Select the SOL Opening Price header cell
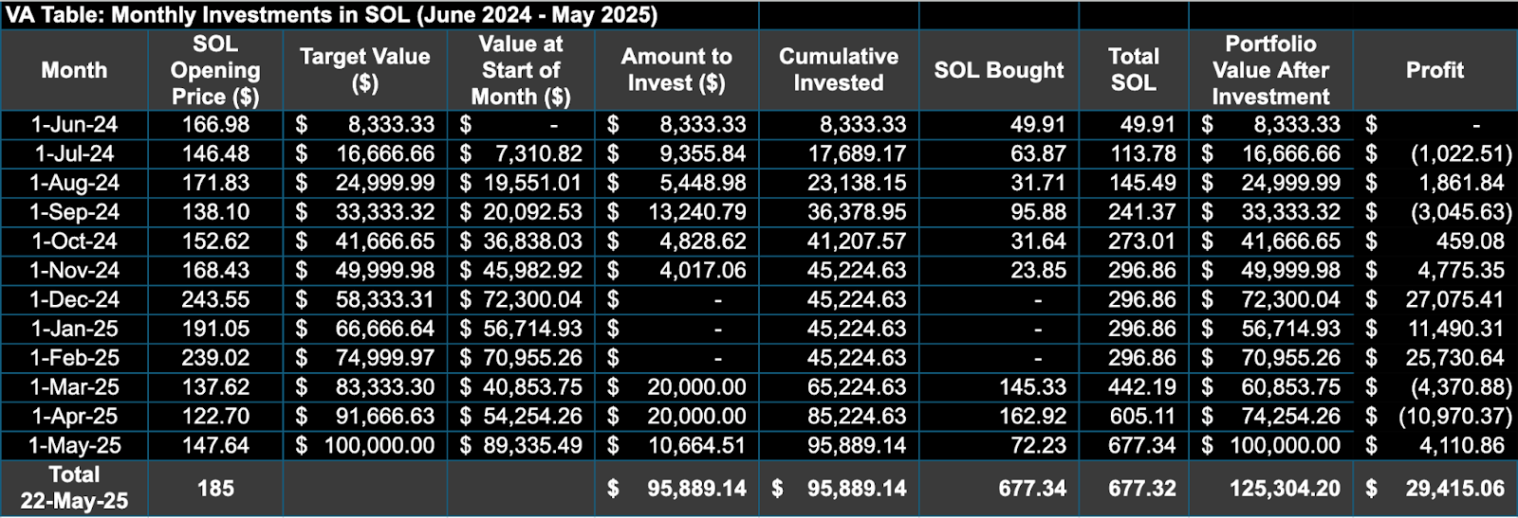 coord(215,70)
